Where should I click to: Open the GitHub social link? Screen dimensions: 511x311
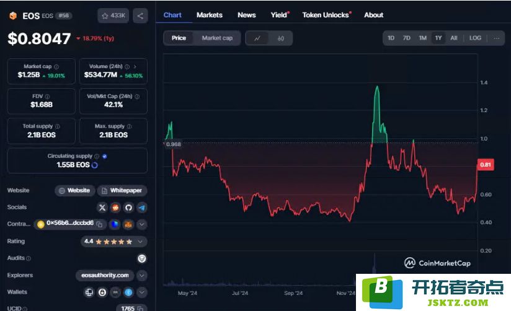pos(128,208)
